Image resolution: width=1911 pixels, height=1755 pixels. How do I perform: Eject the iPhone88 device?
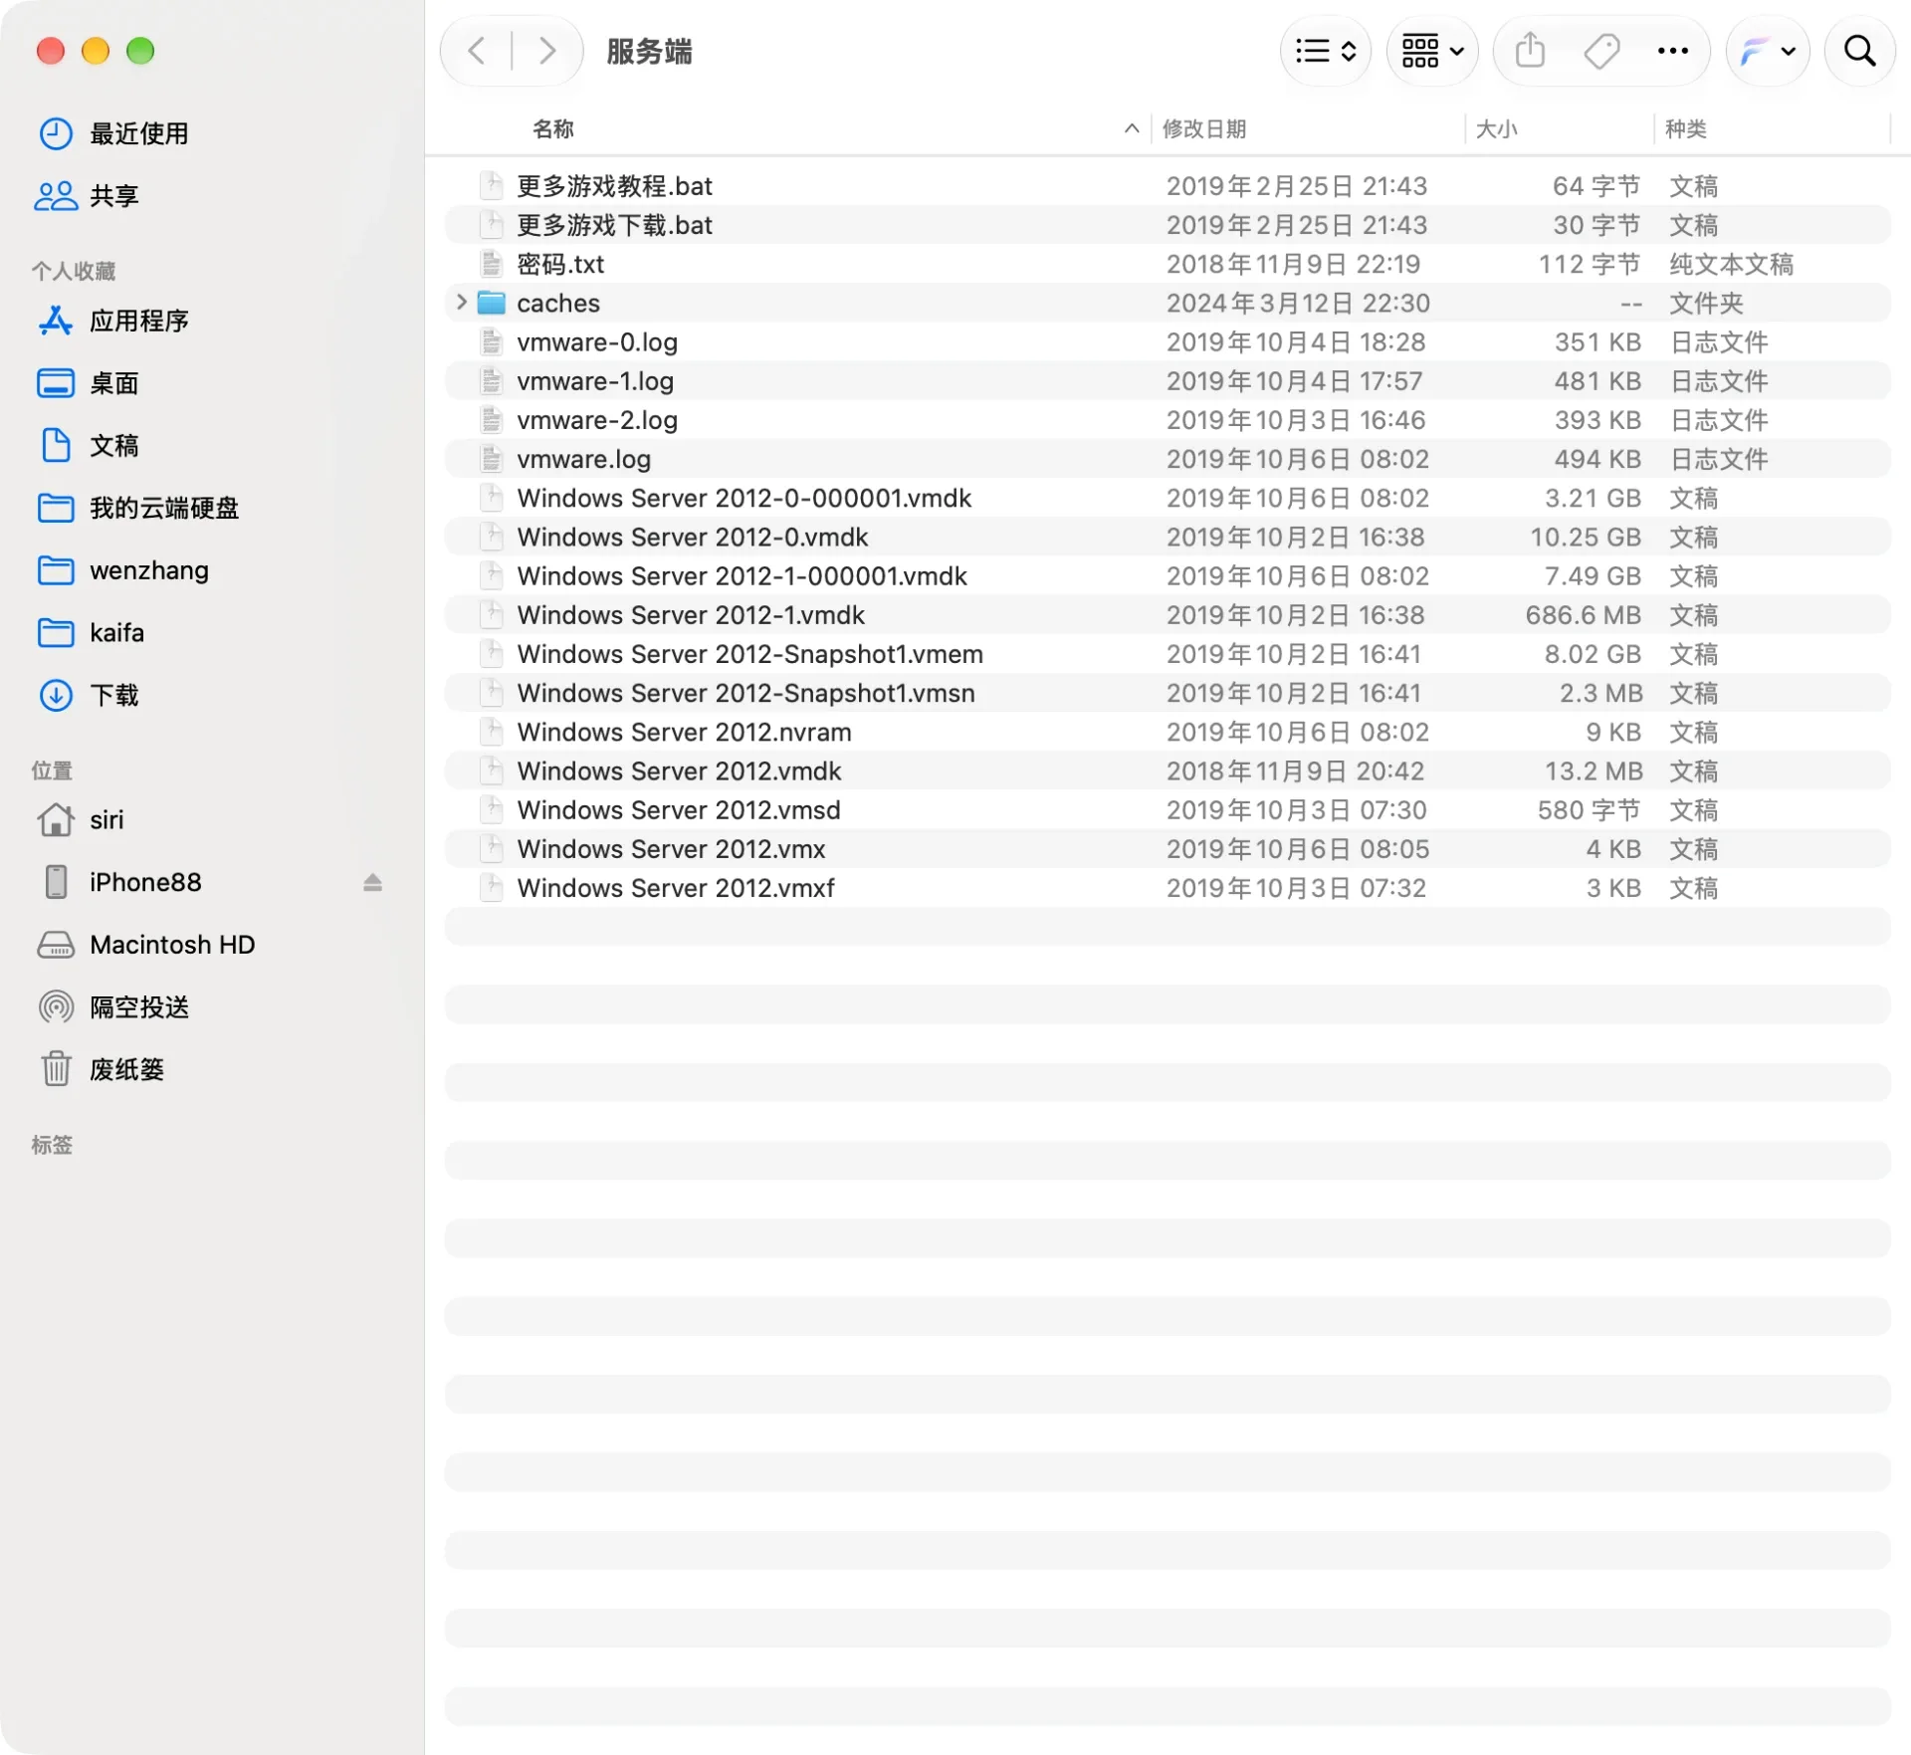pyautogui.click(x=372, y=882)
